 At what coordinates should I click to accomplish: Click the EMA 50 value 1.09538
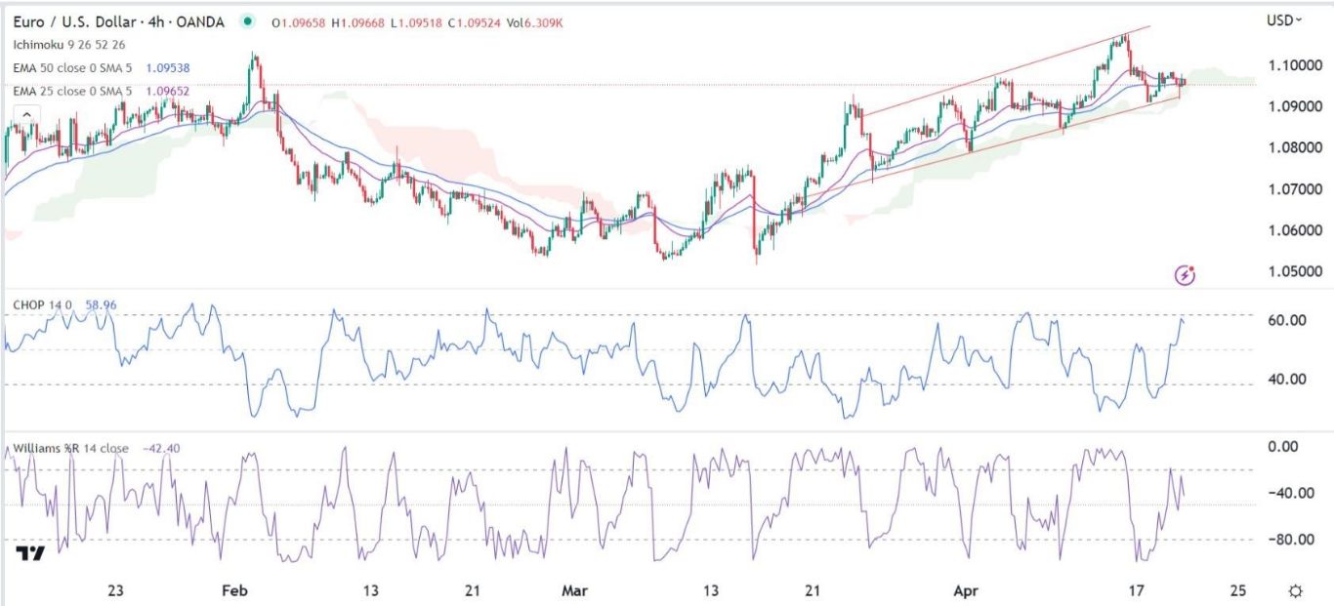tap(167, 68)
